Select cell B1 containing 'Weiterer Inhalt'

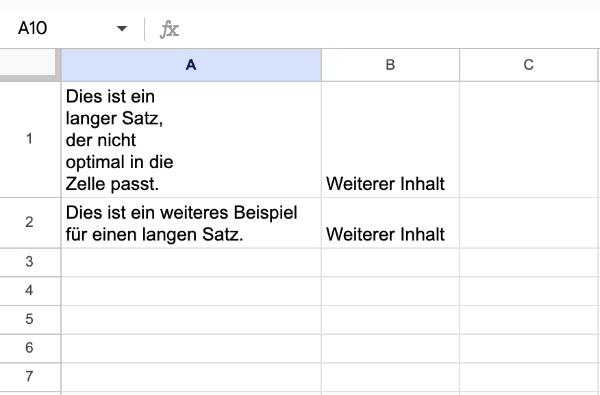390,139
